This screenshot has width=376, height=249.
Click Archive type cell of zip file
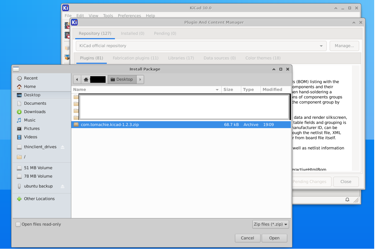(x=251, y=124)
